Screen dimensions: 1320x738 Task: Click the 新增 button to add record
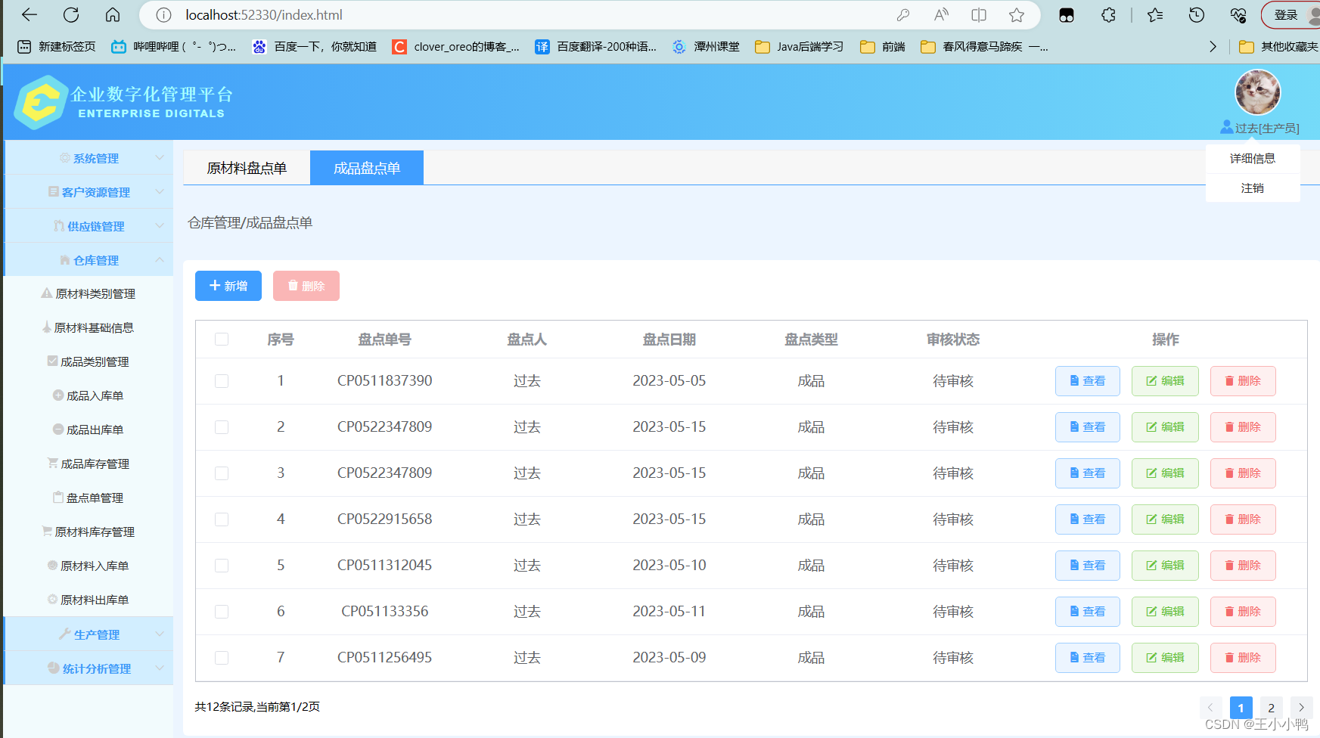click(x=228, y=286)
